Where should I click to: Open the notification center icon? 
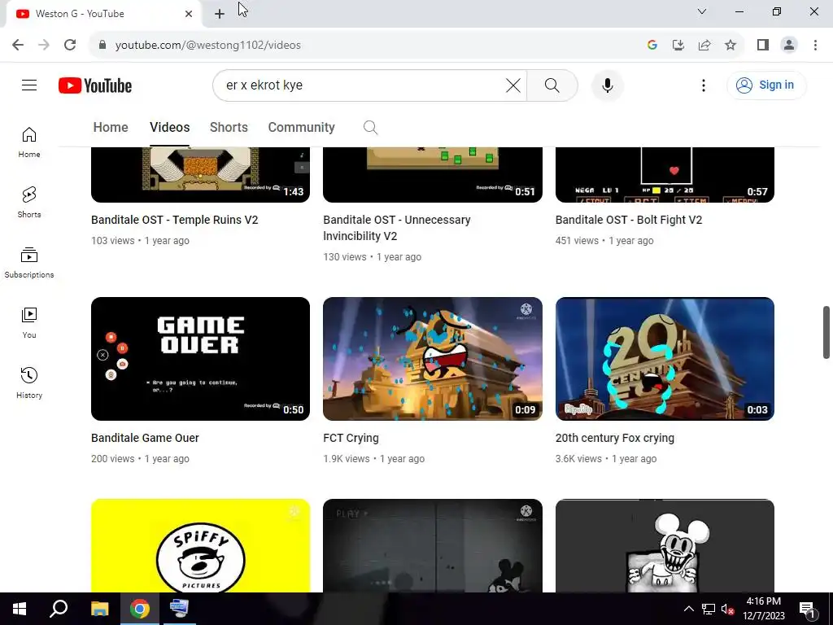pos(807,609)
